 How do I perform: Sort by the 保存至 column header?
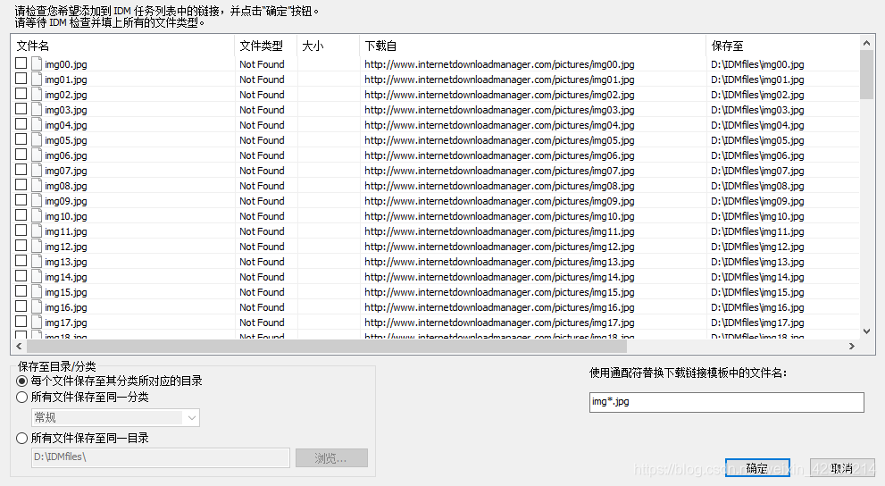[x=782, y=46]
